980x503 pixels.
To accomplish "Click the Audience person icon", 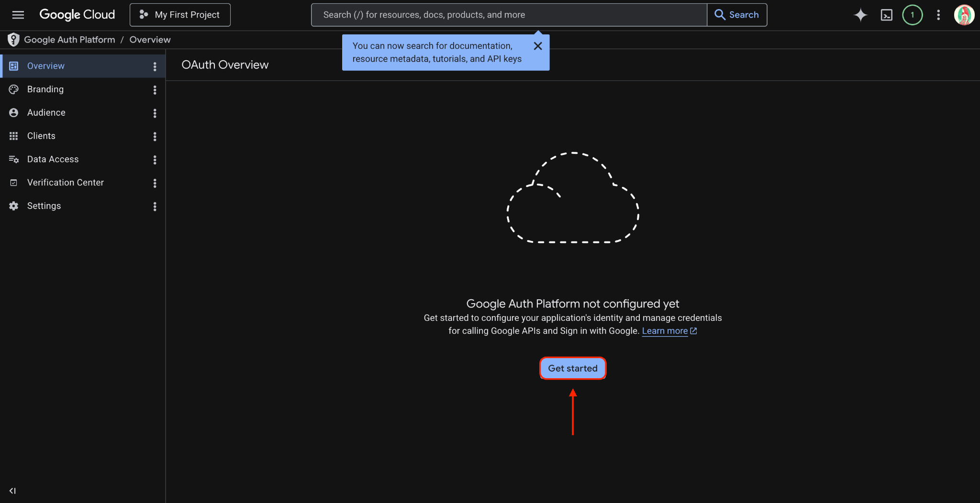I will [14, 113].
